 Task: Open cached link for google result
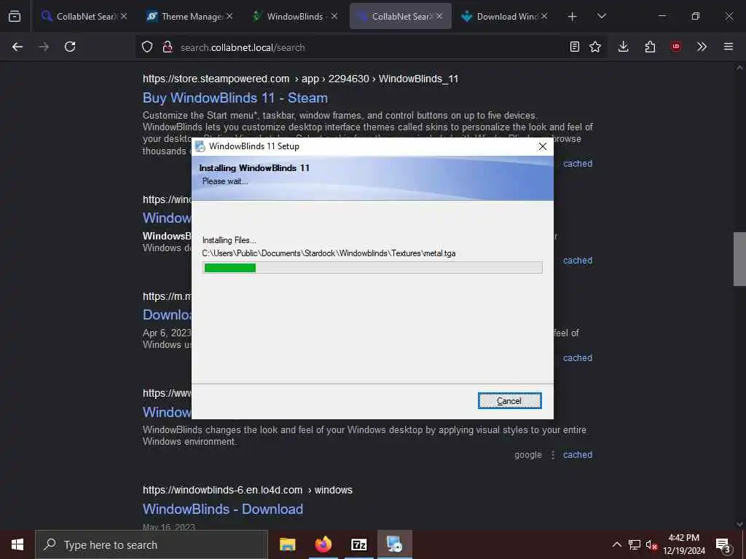pos(578,455)
